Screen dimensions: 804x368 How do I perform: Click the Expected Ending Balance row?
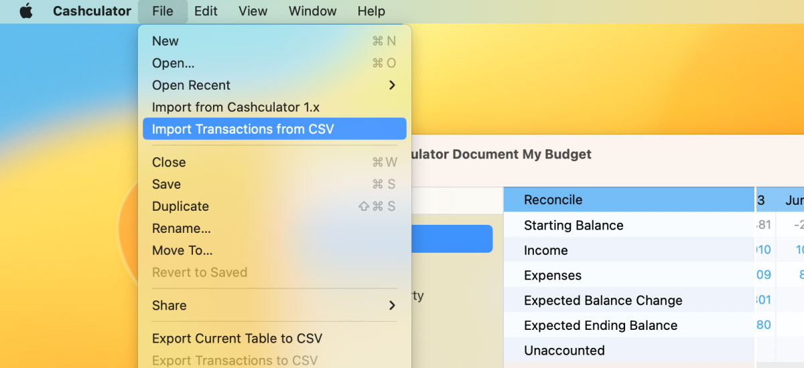click(629, 325)
